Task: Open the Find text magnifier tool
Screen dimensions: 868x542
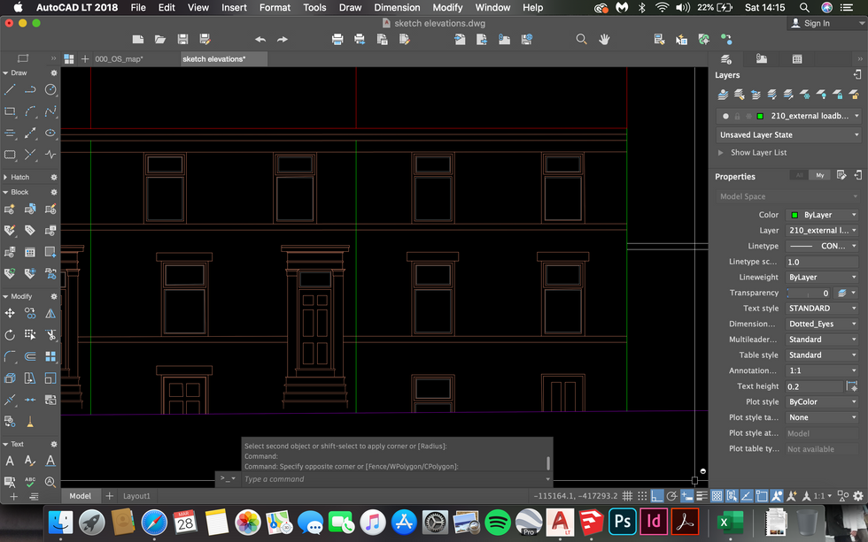Action: coord(50,482)
